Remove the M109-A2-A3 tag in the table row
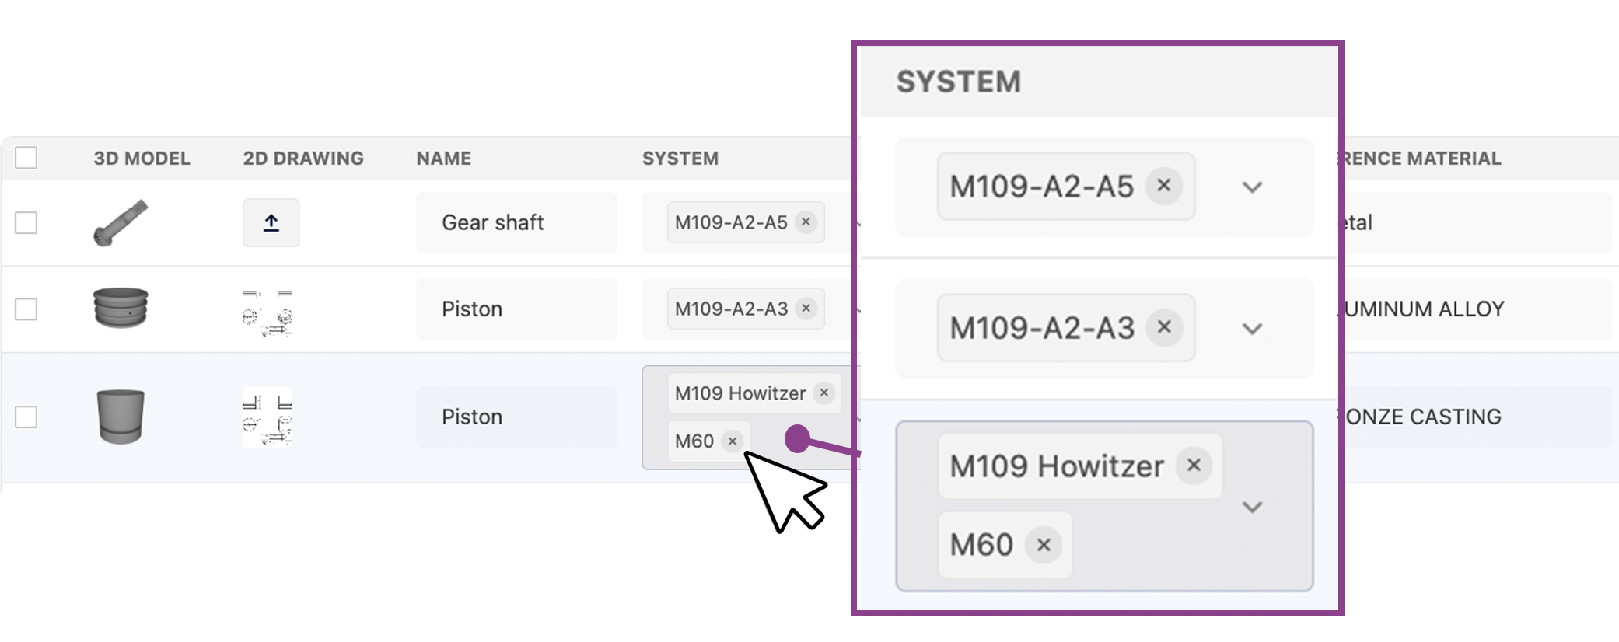The image size is (1619, 642). [806, 309]
